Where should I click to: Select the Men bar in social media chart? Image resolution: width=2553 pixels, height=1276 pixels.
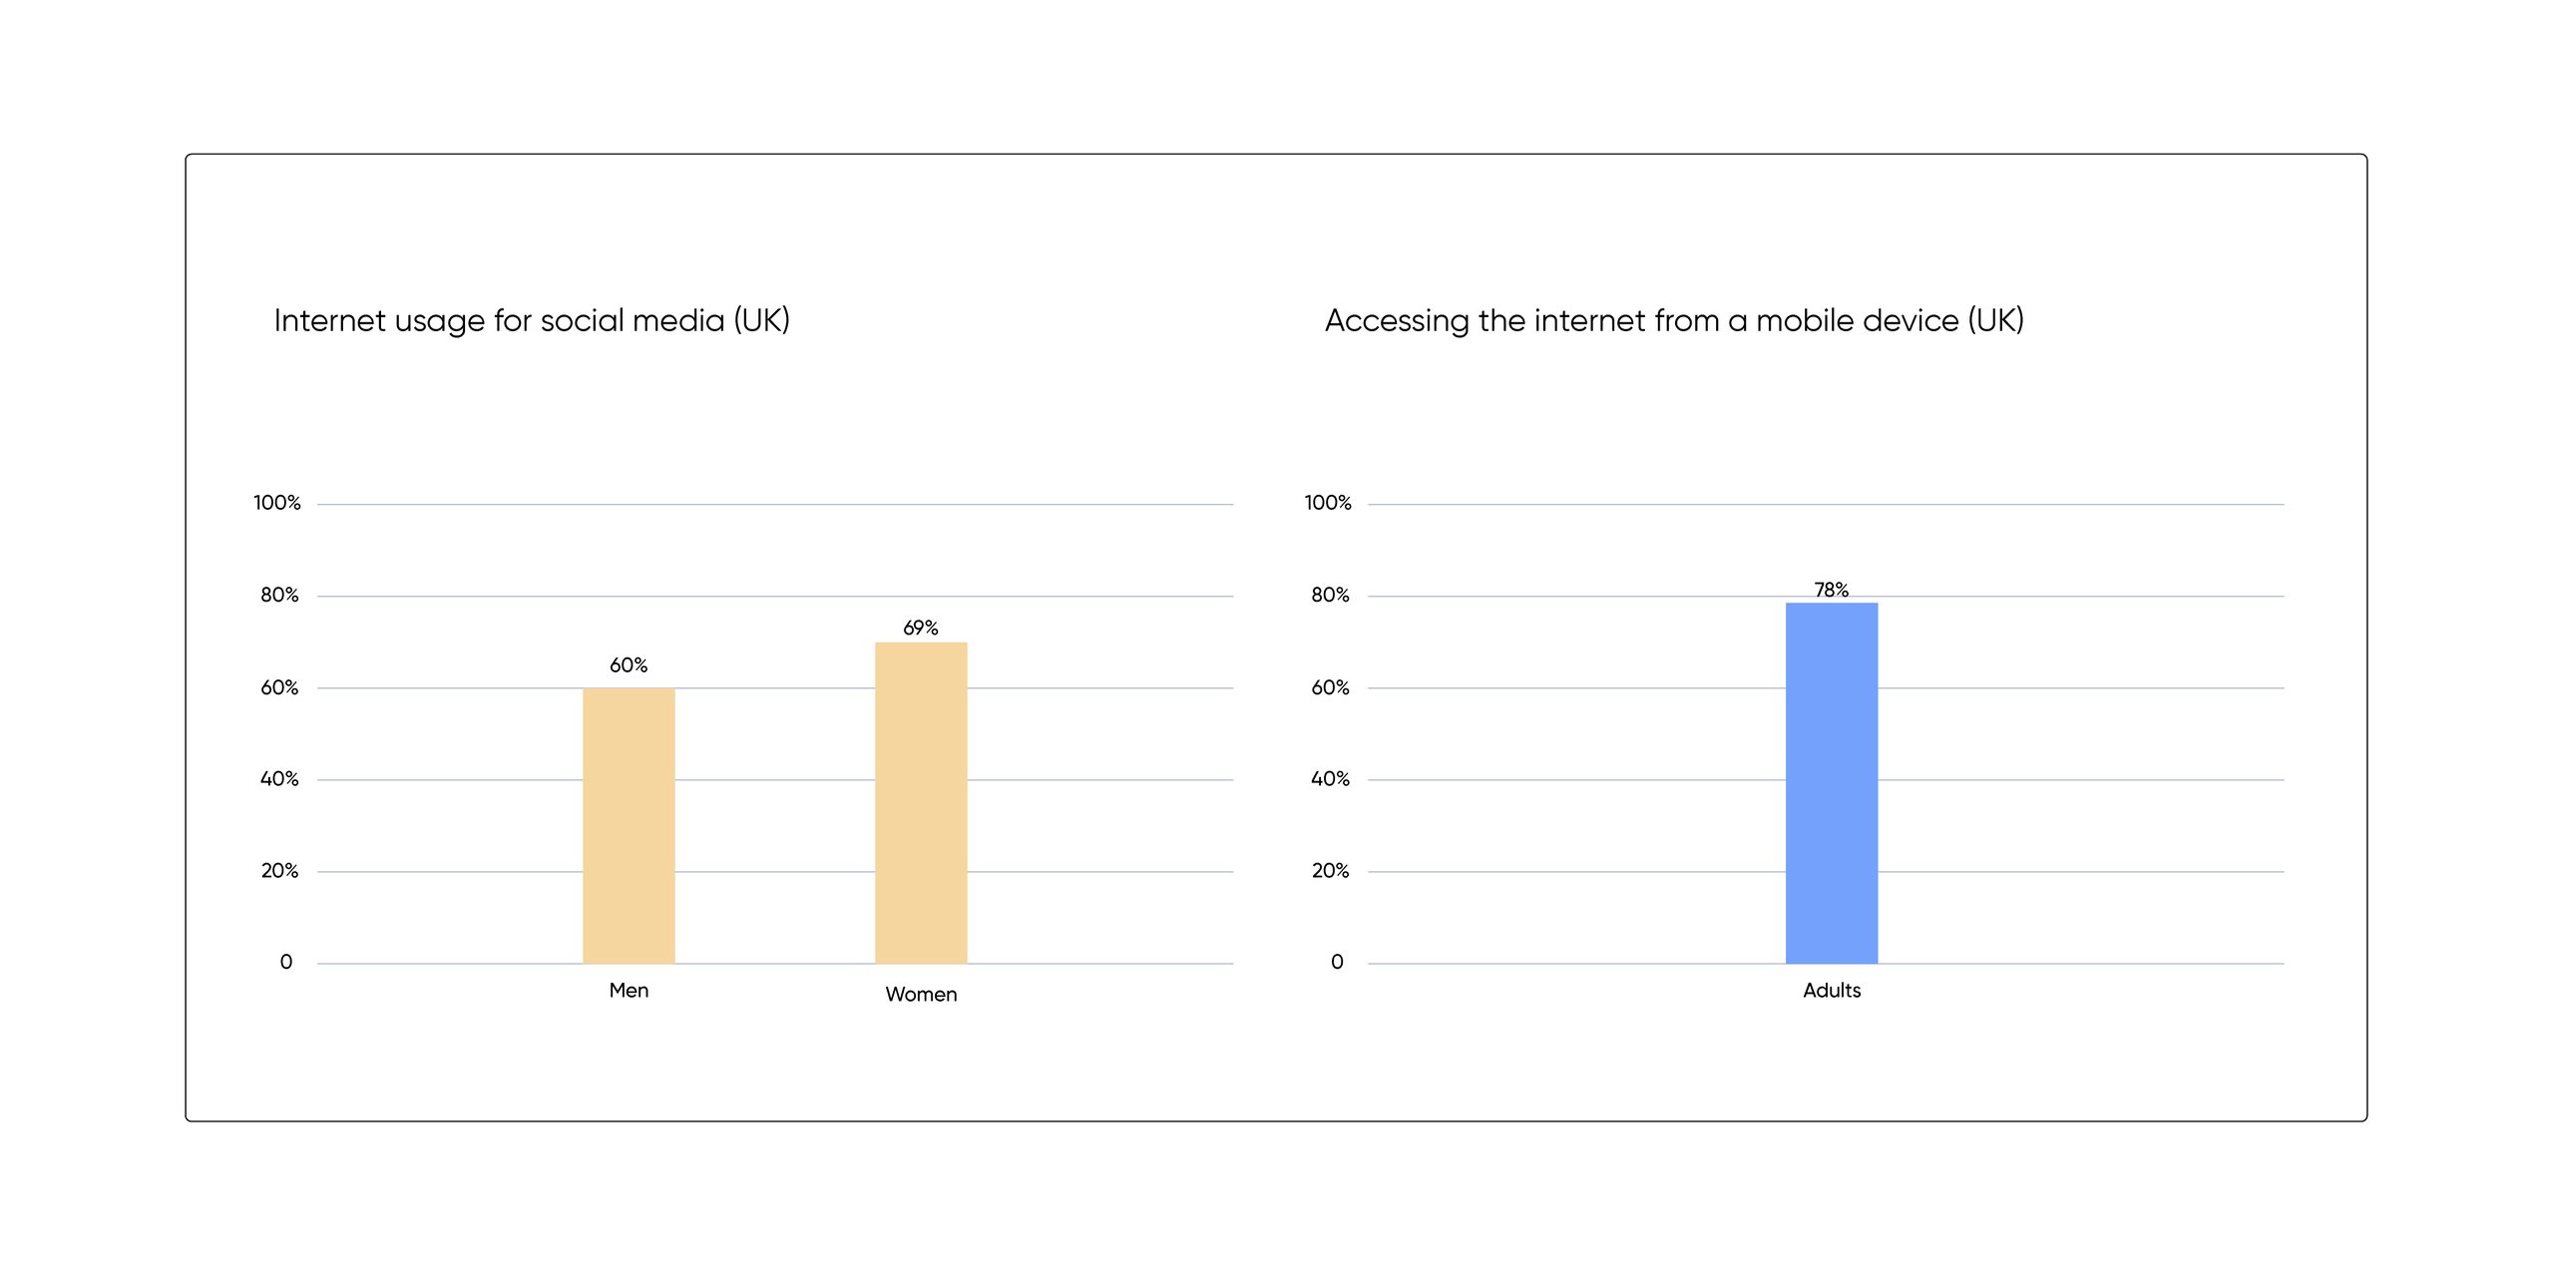[x=629, y=825]
